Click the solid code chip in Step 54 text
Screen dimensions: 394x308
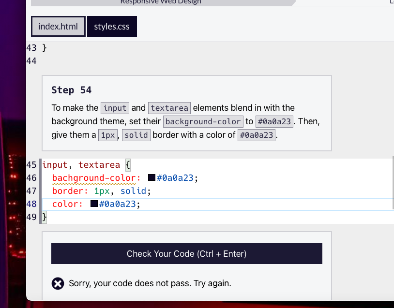pyautogui.click(x=136, y=135)
